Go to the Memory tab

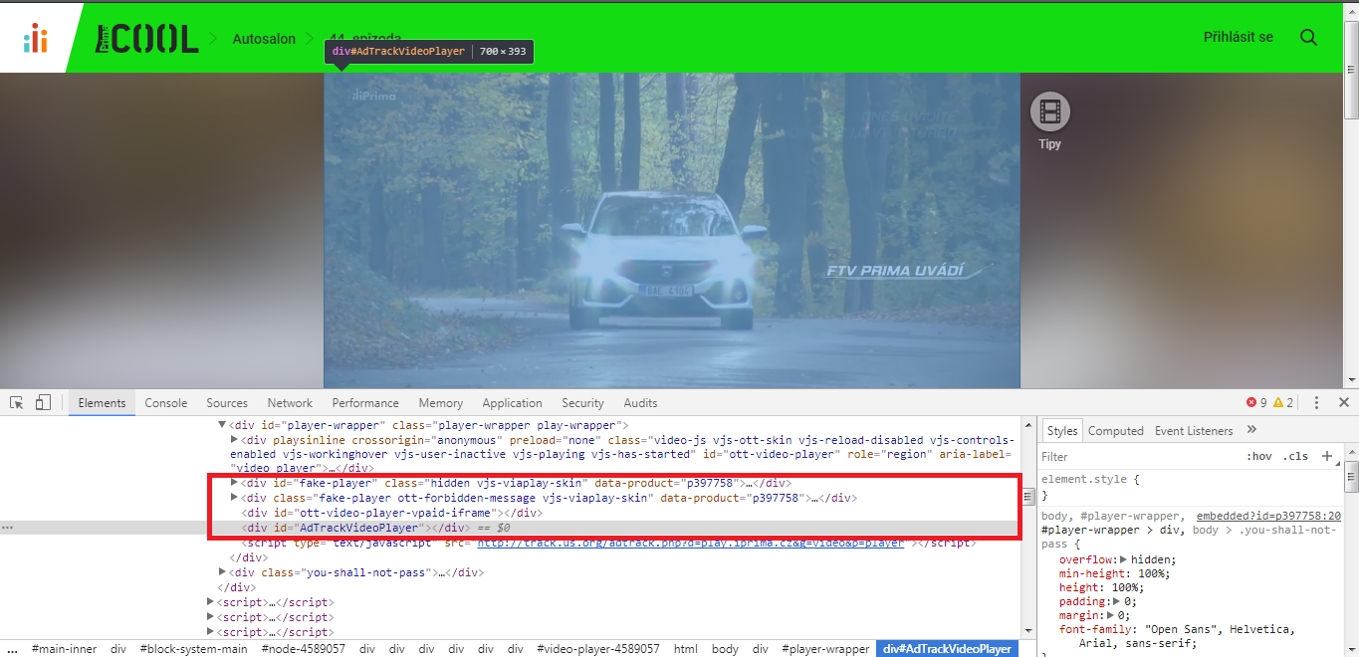click(441, 403)
